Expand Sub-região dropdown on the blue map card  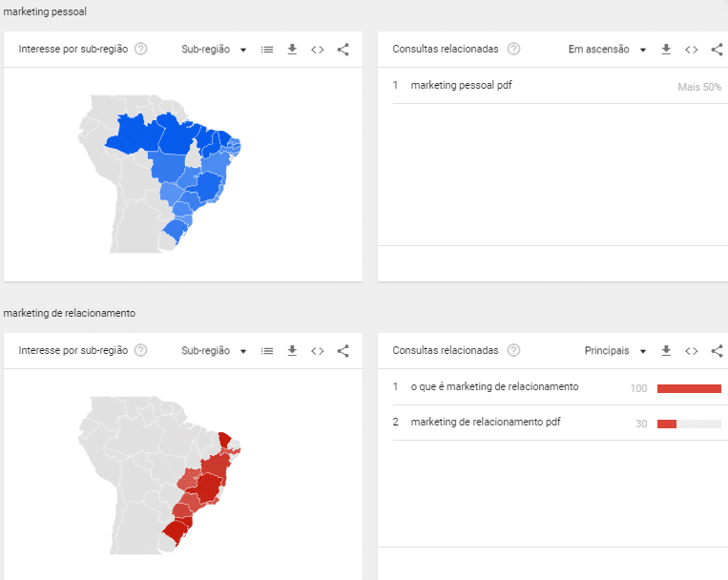point(214,50)
